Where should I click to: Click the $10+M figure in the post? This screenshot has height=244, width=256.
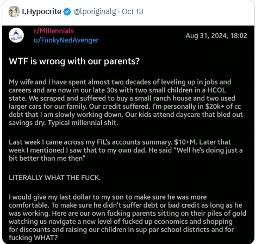[185, 142]
